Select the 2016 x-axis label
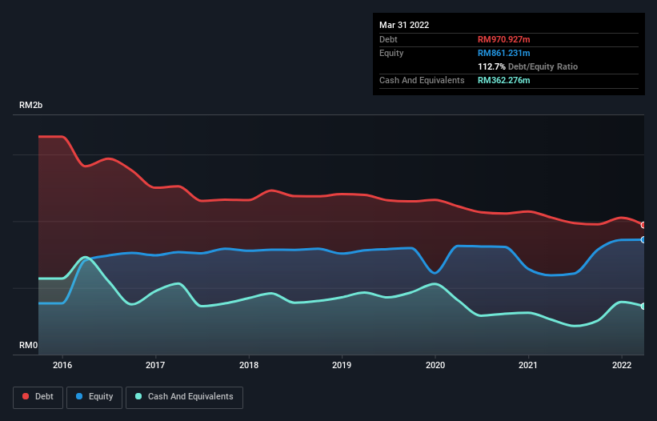 tap(62, 365)
